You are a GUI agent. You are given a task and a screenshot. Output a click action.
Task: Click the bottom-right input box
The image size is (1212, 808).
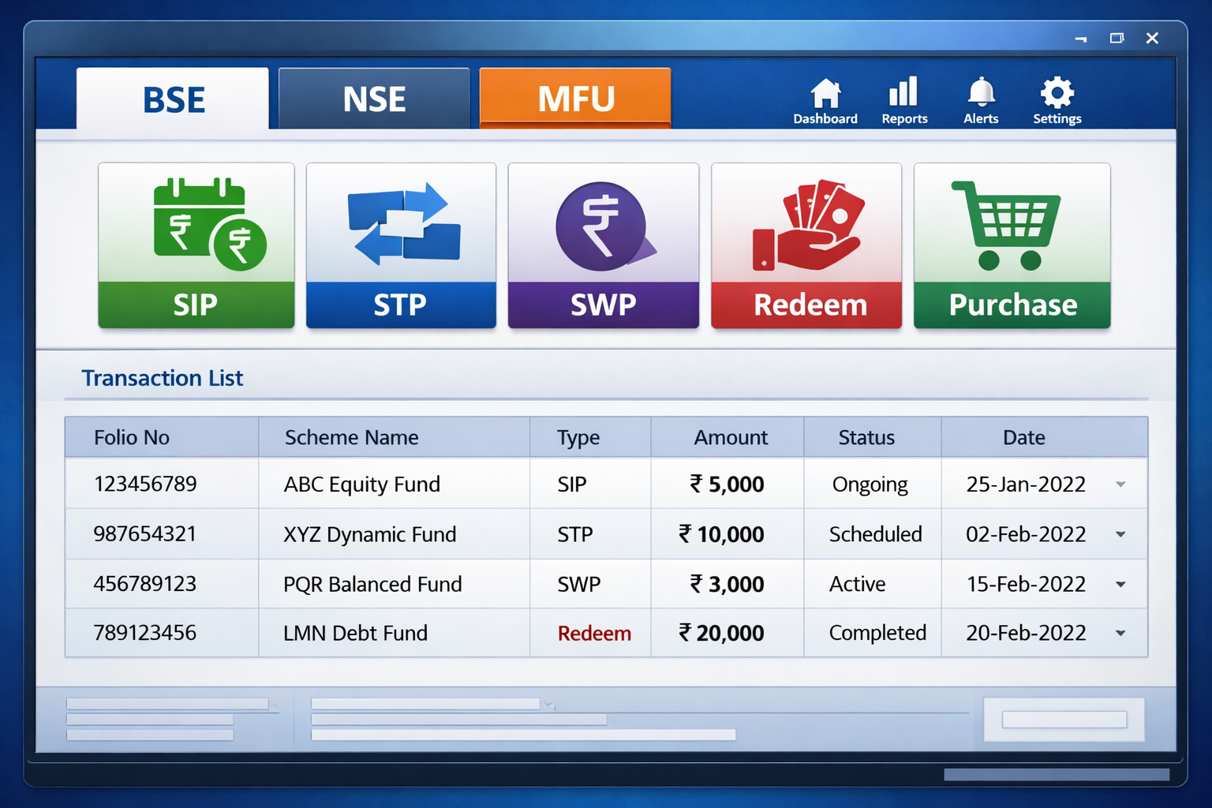(1064, 720)
